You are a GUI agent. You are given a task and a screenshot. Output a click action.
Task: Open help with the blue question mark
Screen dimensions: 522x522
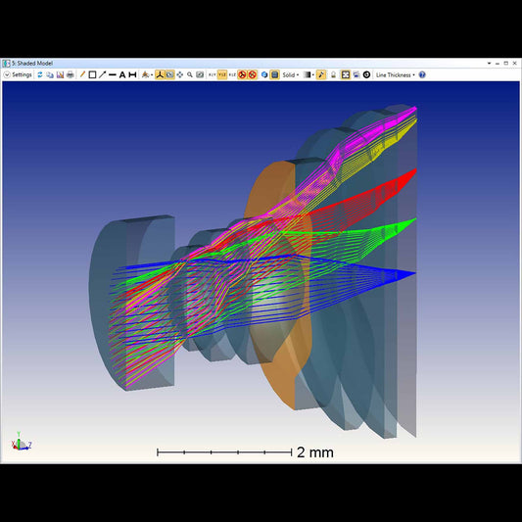point(422,74)
